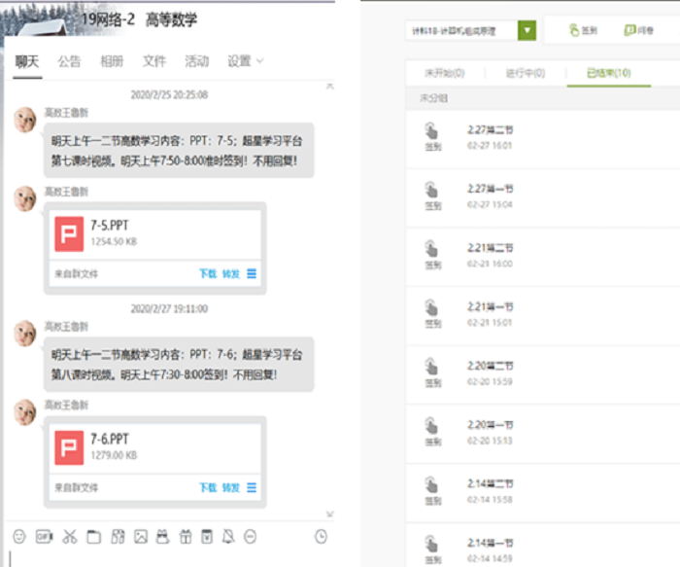
Task: Collapse the 未分组 group header
Action: [433, 98]
